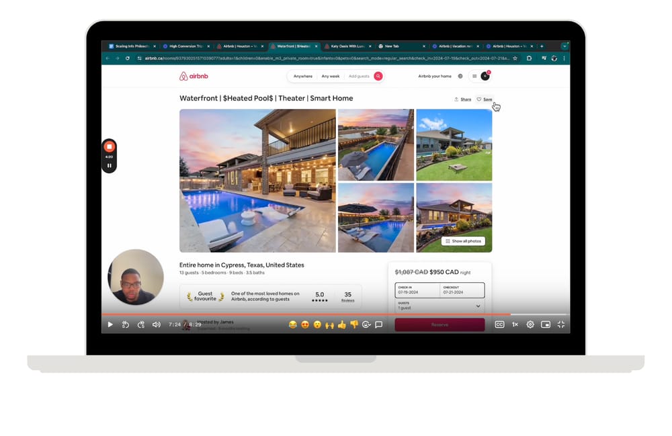Save the listing with heart button

[x=485, y=99]
